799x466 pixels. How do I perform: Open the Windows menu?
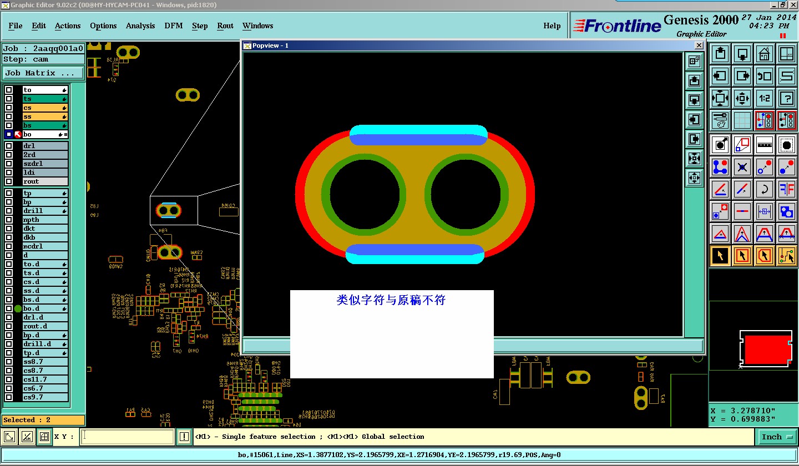point(257,26)
